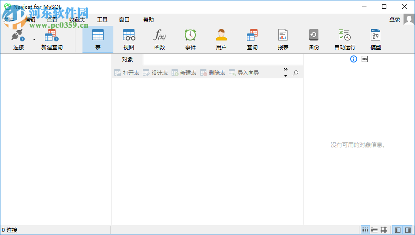Click the 删除表 button
This screenshot has width=415, height=235.
212,73
